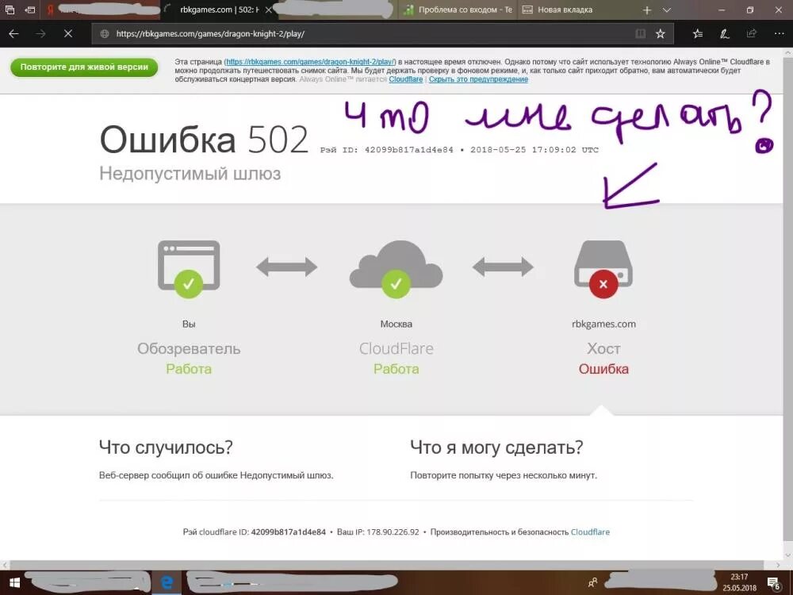Image resolution: width=793 pixels, height=595 pixels.
Task: Click the 'Ошибка' status under Хост
Action: (603, 369)
